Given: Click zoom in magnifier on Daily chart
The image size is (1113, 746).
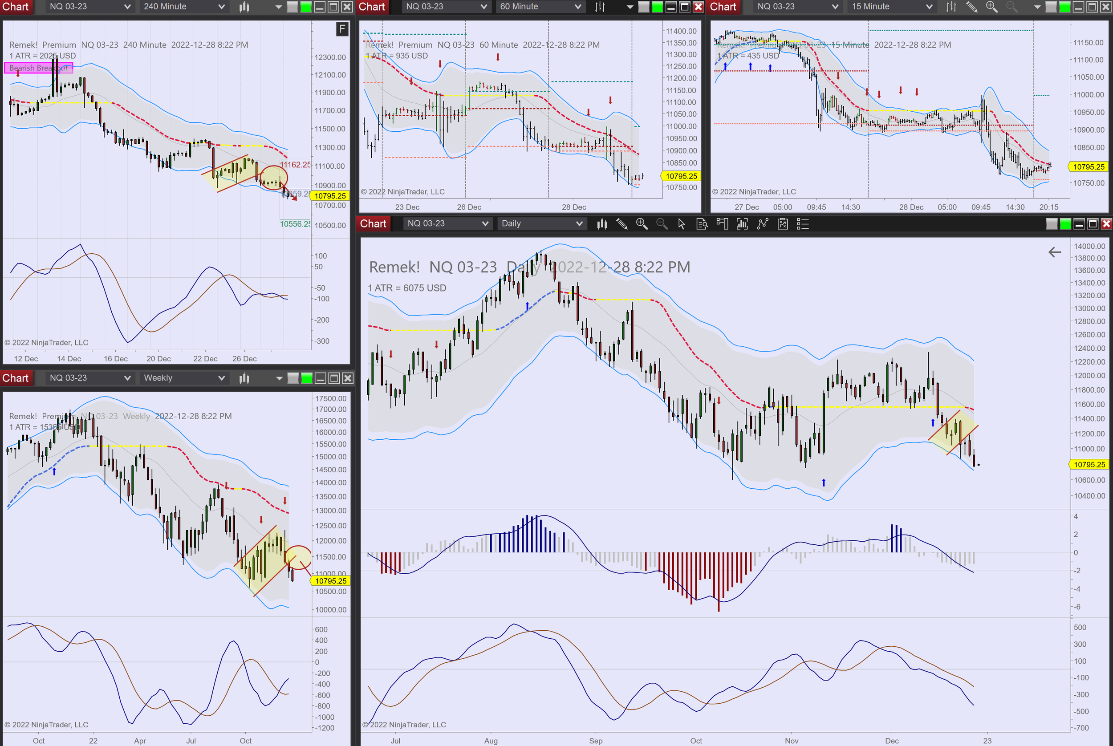Looking at the screenshot, I should (x=642, y=223).
